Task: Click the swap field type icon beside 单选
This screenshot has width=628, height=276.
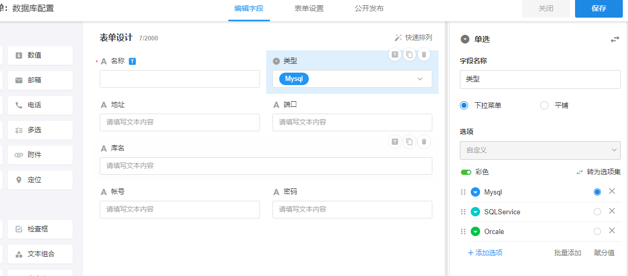Action: 615,39
